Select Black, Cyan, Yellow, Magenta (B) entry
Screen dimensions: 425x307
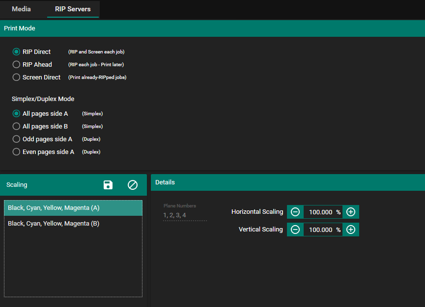(73, 224)
